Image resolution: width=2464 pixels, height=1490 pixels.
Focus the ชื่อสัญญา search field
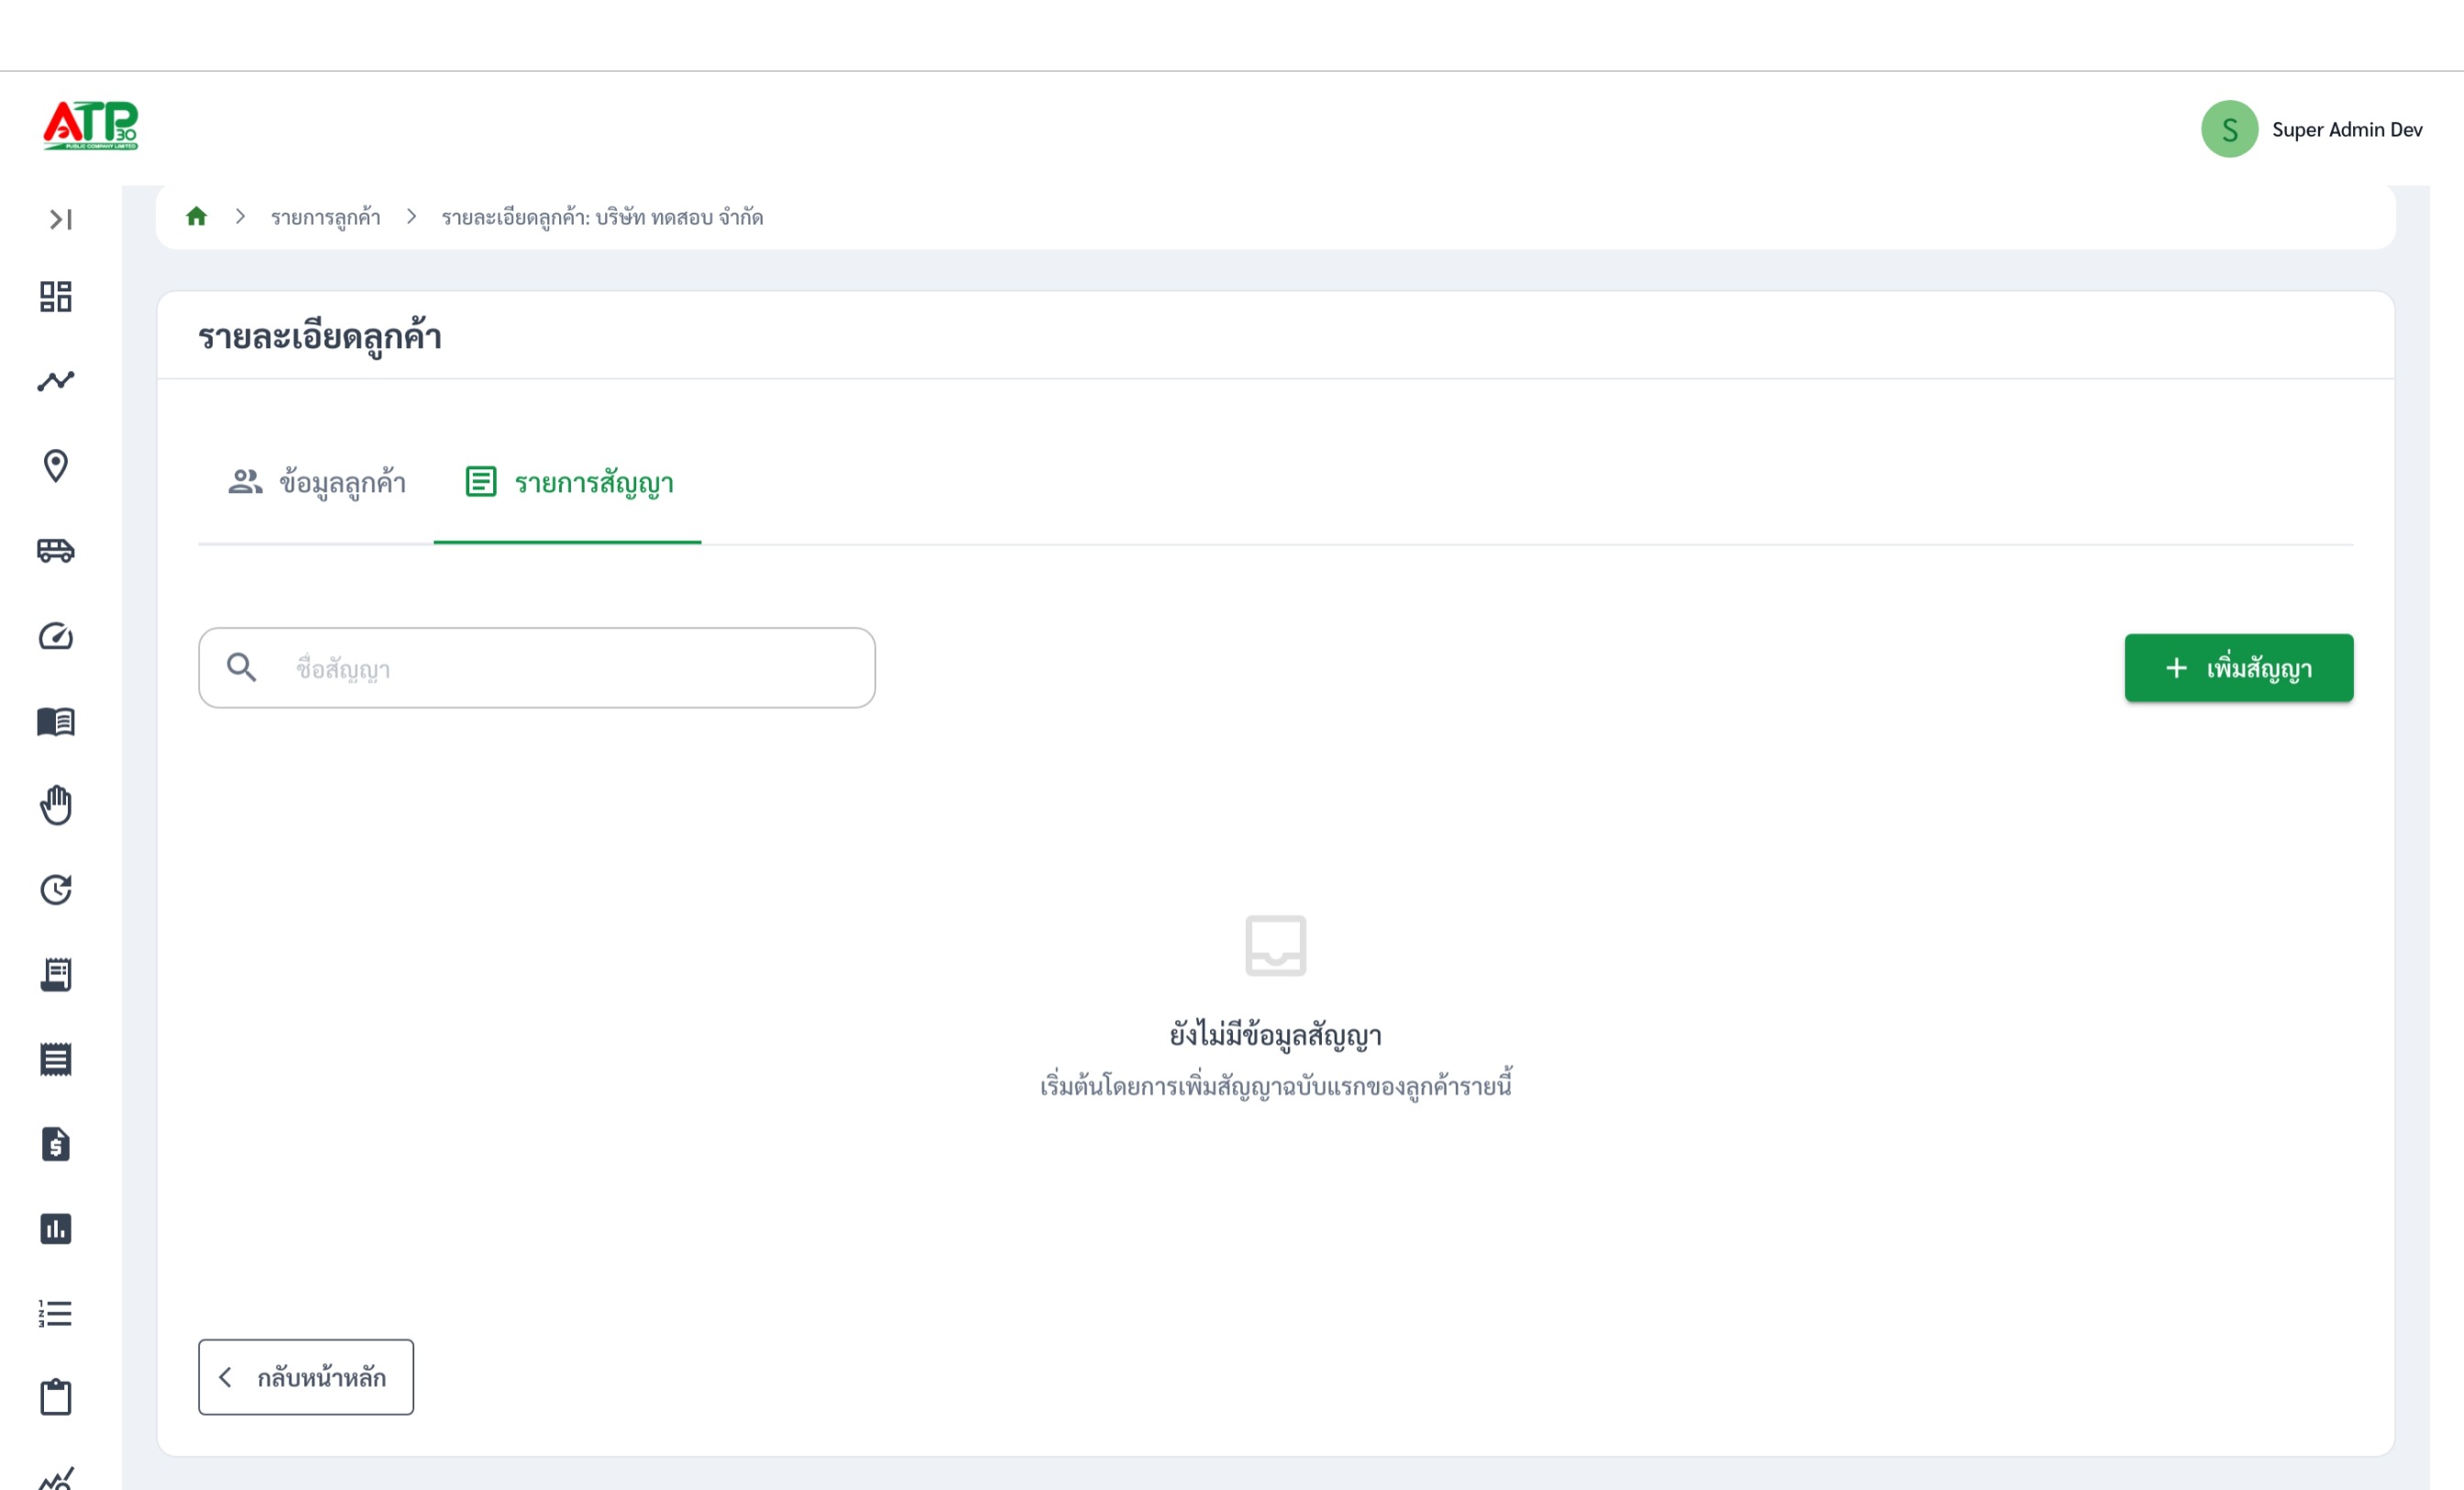click(x=537, y=668)
